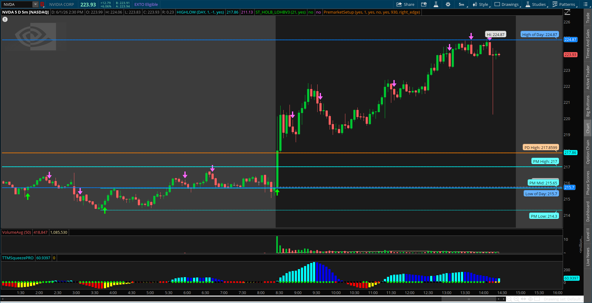Screen dimensions: 592x303
Task: Click the pan horizontal arrows icon
Action: point(524,299)
